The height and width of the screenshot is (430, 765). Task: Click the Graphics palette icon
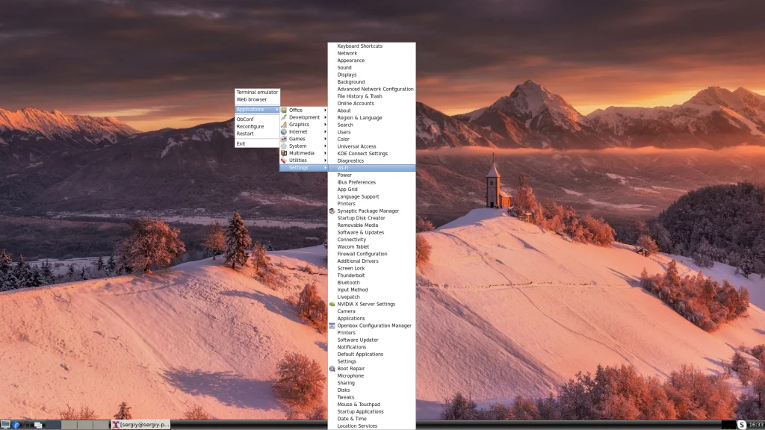[285, 124]
